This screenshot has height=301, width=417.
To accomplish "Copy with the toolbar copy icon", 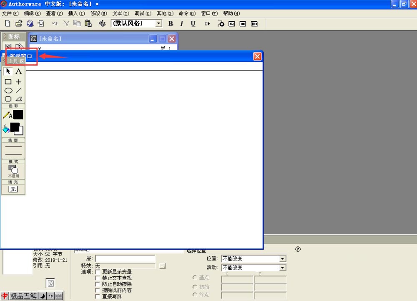I will click(x=77, y=23).
